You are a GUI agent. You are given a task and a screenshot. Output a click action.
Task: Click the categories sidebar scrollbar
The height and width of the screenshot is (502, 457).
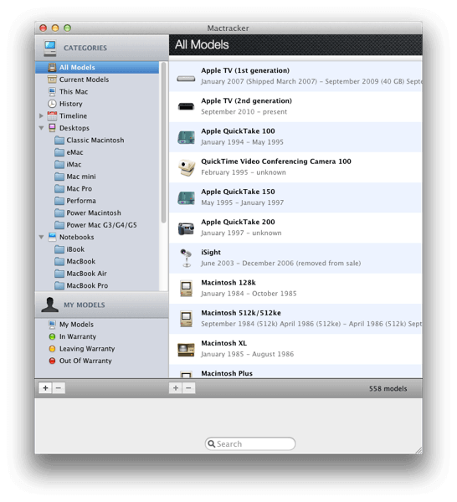tap(164, 143)
